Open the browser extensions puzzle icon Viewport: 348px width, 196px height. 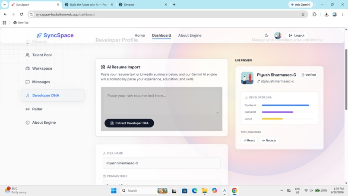pyautogui.click(x=314, y=14)
